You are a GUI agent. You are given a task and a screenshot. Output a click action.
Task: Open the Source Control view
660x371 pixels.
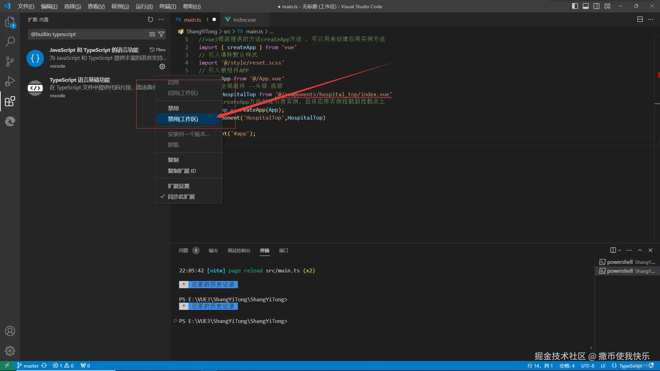10,62
